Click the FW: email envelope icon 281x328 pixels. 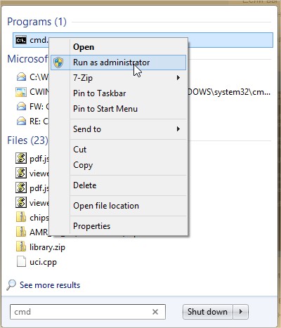pyautogui.click(x=21, y=107)
